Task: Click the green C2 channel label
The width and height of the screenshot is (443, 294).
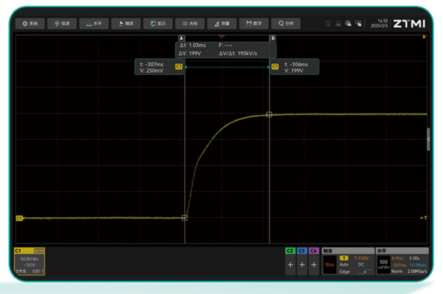Action: click(290, 251)
